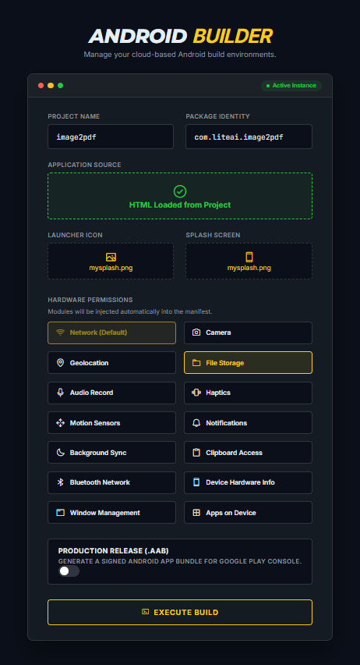Click the "HARDWARE PERMISSIONS" section label
Viewport: 360px width, 665px height.
(x=90, y=300)
